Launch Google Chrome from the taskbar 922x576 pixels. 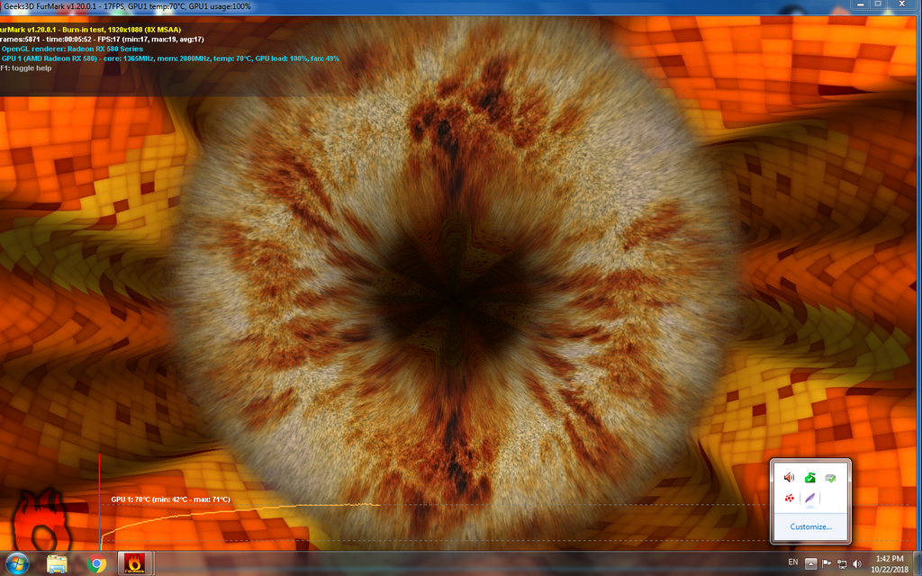tap(96, 563)
